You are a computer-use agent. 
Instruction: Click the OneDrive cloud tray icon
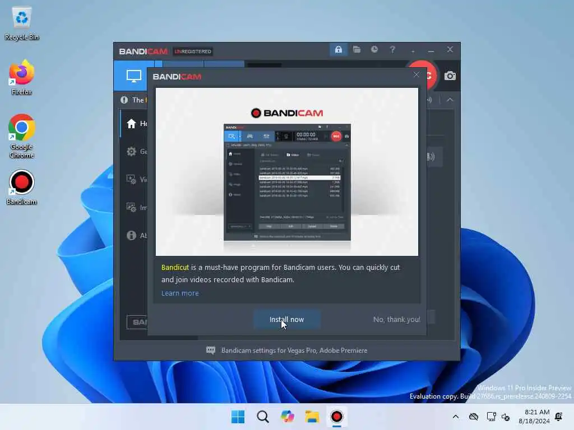[473, 417]
